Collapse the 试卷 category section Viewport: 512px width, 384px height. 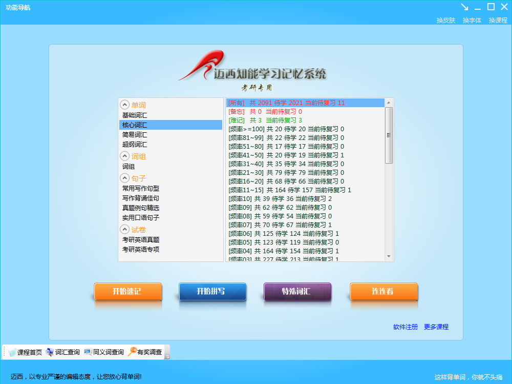tap(124, 229)
